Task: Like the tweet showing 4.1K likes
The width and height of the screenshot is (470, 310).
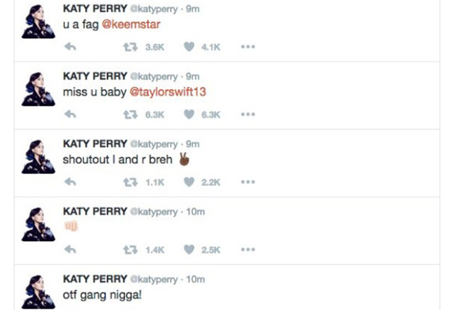Action: [x=189, y=47]
